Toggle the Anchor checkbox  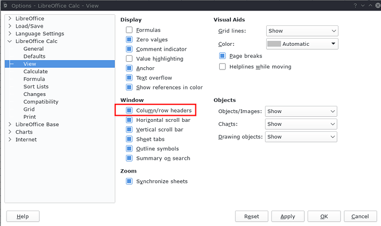click(129, 68)
